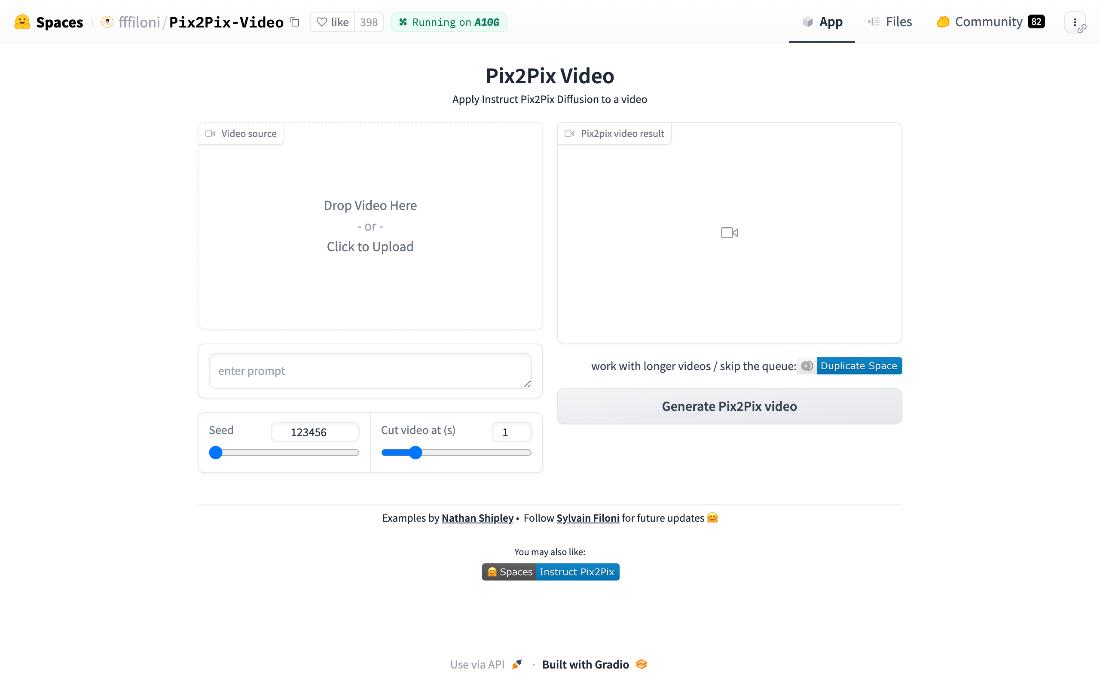Viewport: 1100px width, 687px height.
Task: Click the Pix2pix video result label icon
Action: (x=569, y=134)
